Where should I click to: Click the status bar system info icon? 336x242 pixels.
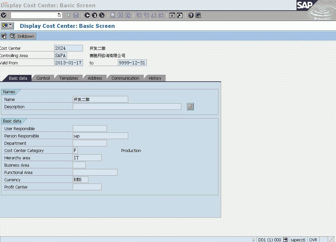pyautogui.click(x=285, y=239)
